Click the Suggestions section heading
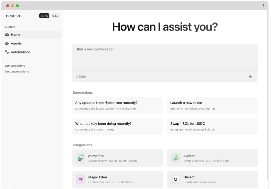 tap(82, 93)
